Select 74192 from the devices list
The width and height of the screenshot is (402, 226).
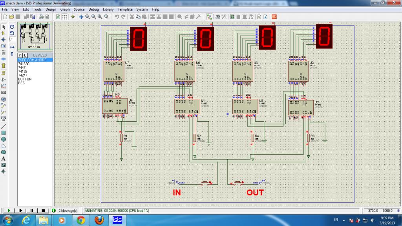click(22, 71)
